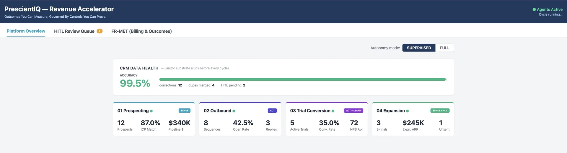Click the 3 Replies metric

pyautogui.click(x=271, y=125)
